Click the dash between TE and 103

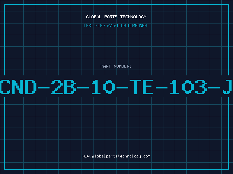[162, 88]
